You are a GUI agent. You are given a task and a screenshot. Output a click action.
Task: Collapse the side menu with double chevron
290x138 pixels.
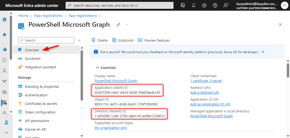pyautogui.click(x=80, y=40)
